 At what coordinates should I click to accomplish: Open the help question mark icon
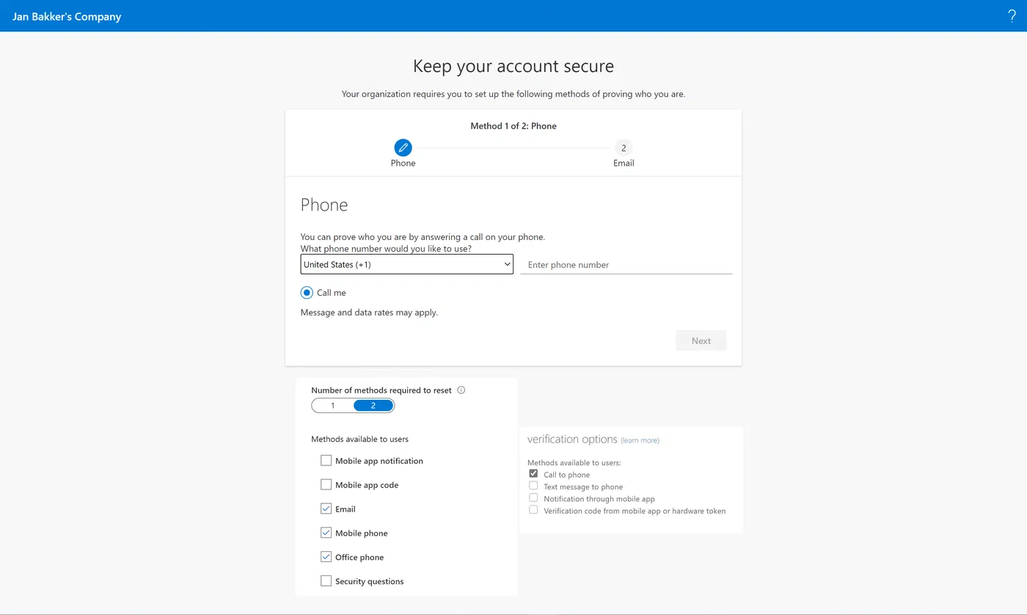point(1012,16)
